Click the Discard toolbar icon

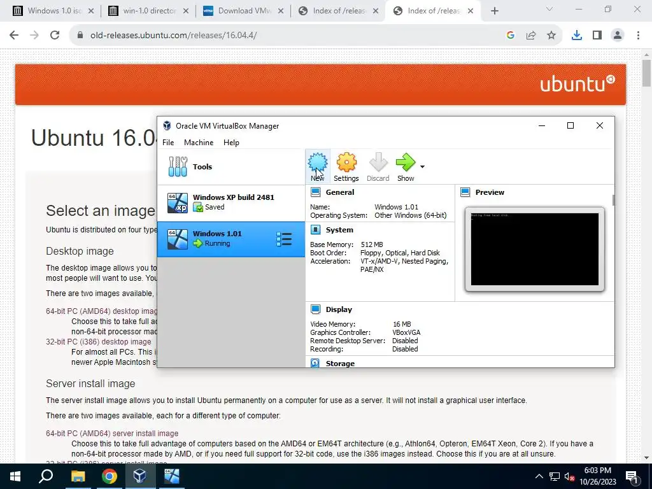[378, 162]
